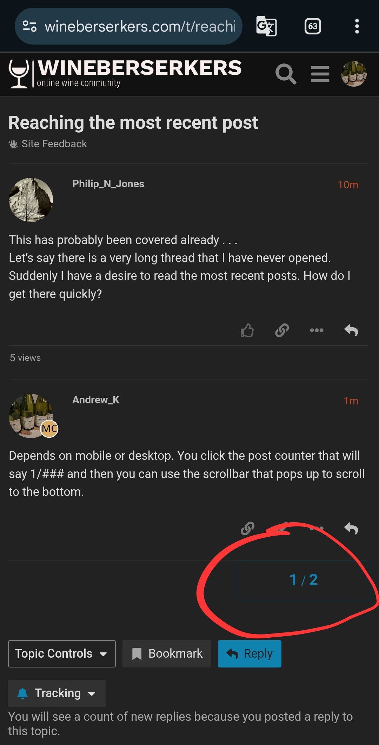Like Philip_N_Jones's post with thumbs-up
Viewport: 379px width, 745px height.
(x=247, y=330)
